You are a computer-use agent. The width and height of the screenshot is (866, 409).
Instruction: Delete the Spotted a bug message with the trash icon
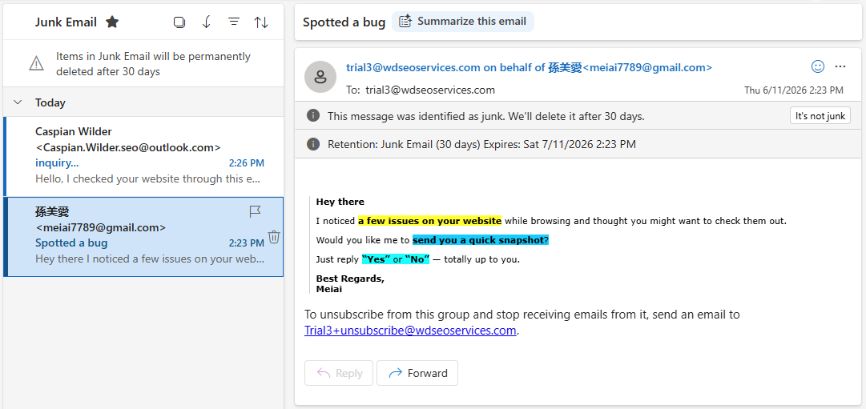(x=274, y=237)
